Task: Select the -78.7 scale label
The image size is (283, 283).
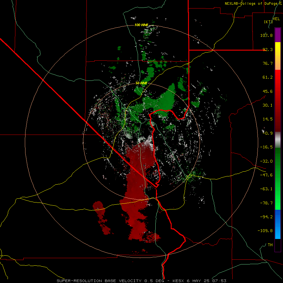Action: click(x=266, y=203)
